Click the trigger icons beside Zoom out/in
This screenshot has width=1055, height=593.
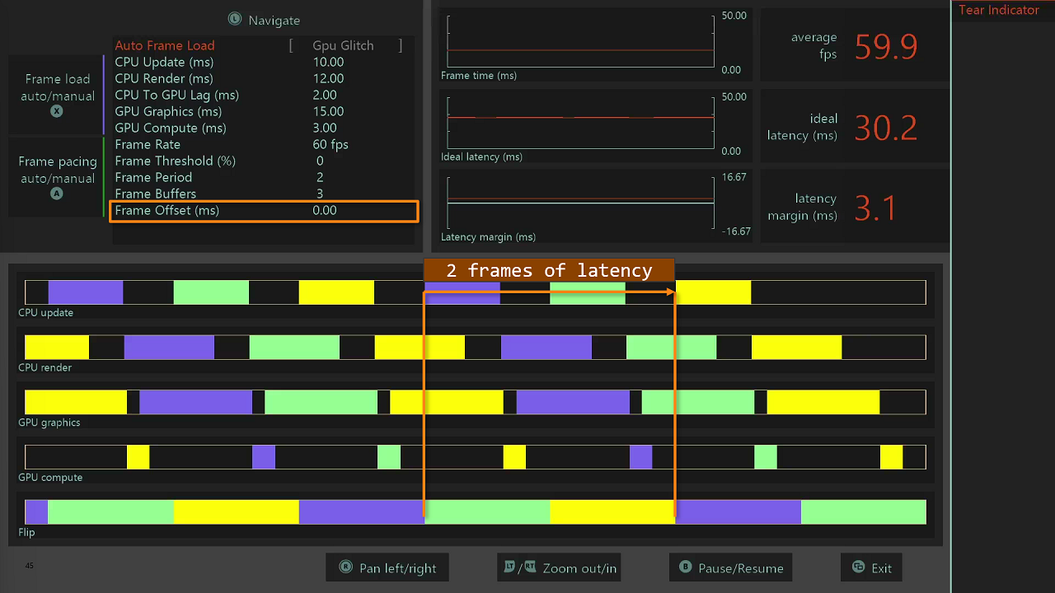[x=520, y=567]
